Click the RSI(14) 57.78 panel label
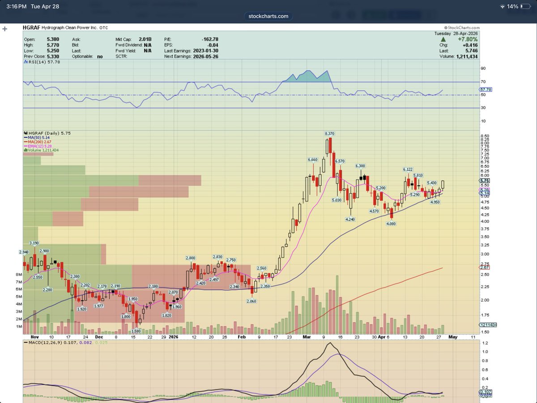 [x=43, y=62]
